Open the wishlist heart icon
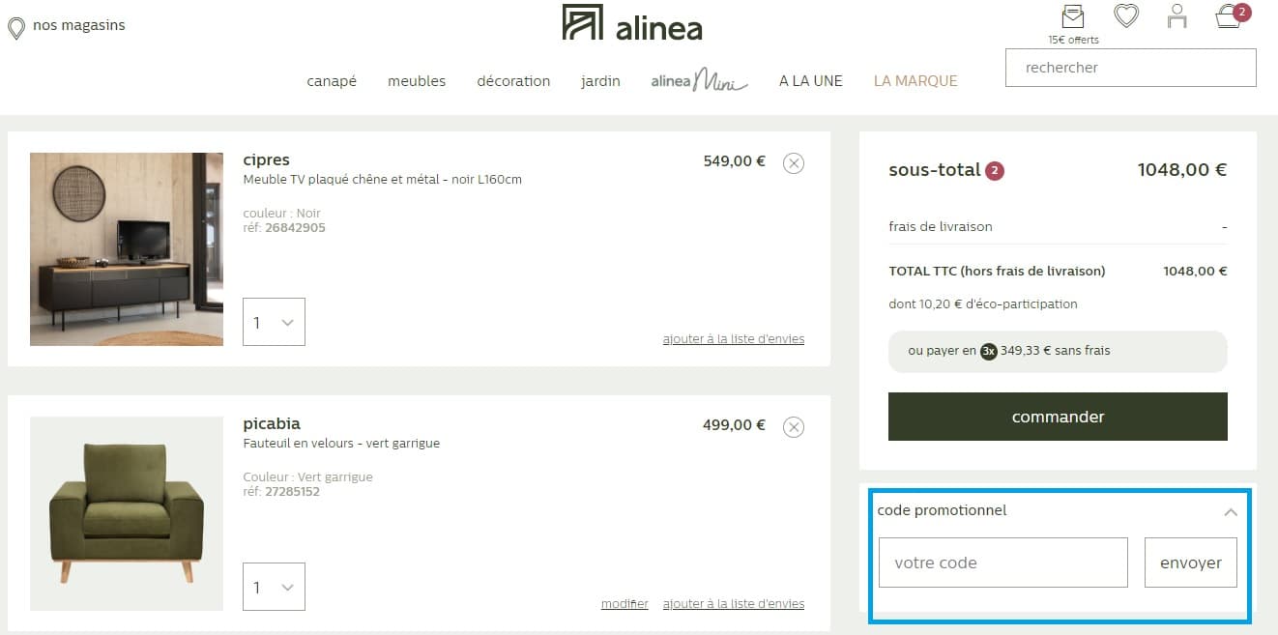The image size is (1278, 635). (1125, 16)
